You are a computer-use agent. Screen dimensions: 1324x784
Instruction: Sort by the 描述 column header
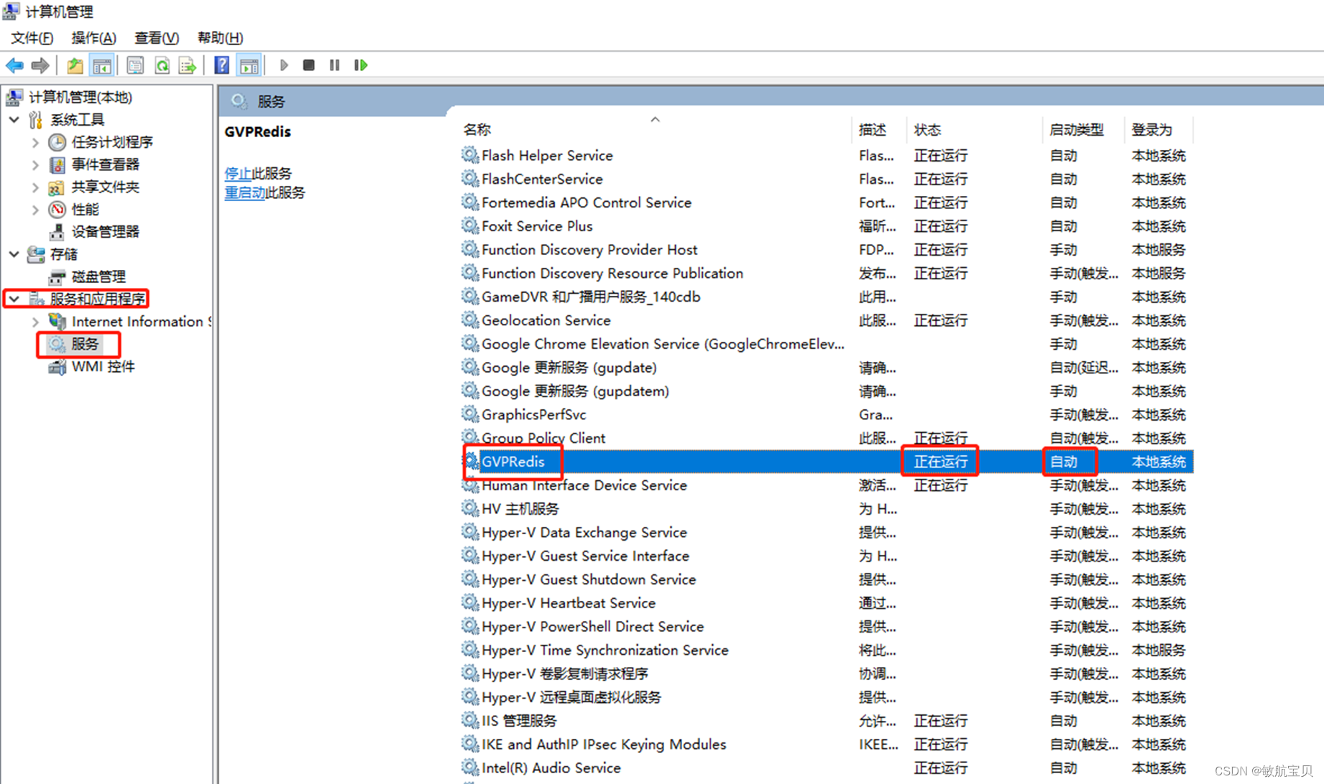pos(878,129)
